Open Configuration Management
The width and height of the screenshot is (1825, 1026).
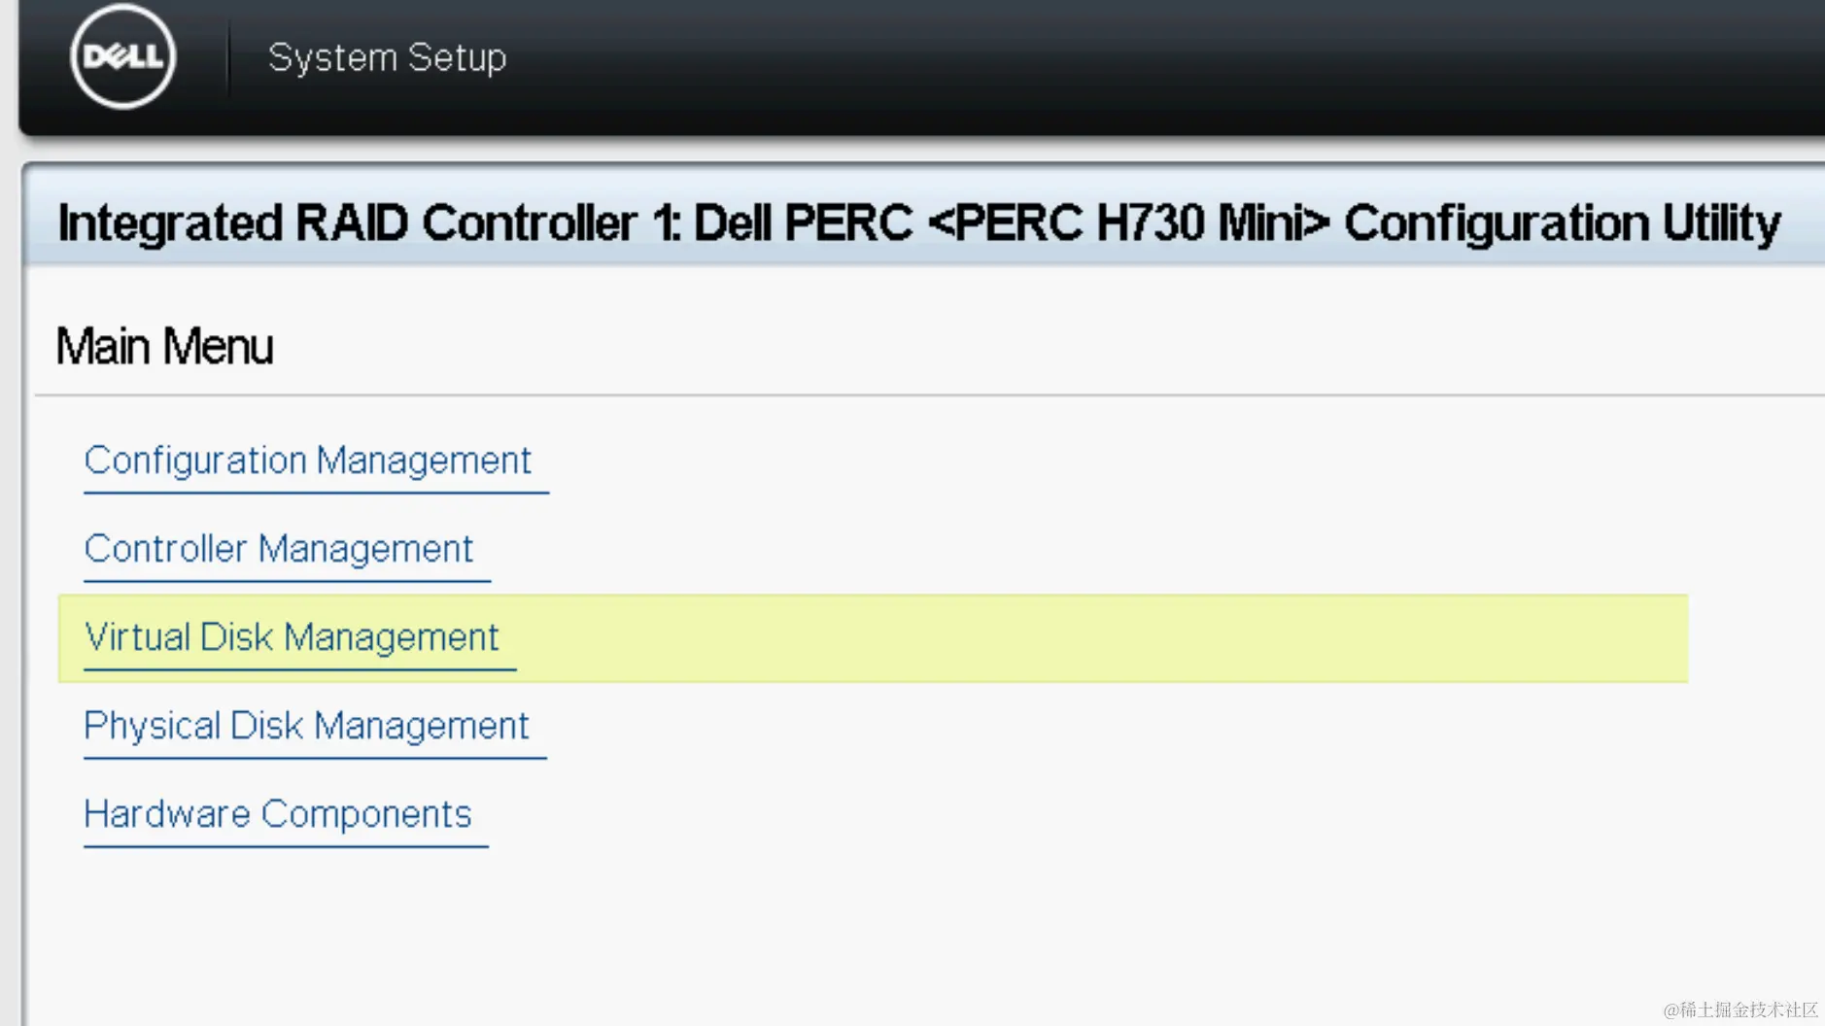point(307,461)
